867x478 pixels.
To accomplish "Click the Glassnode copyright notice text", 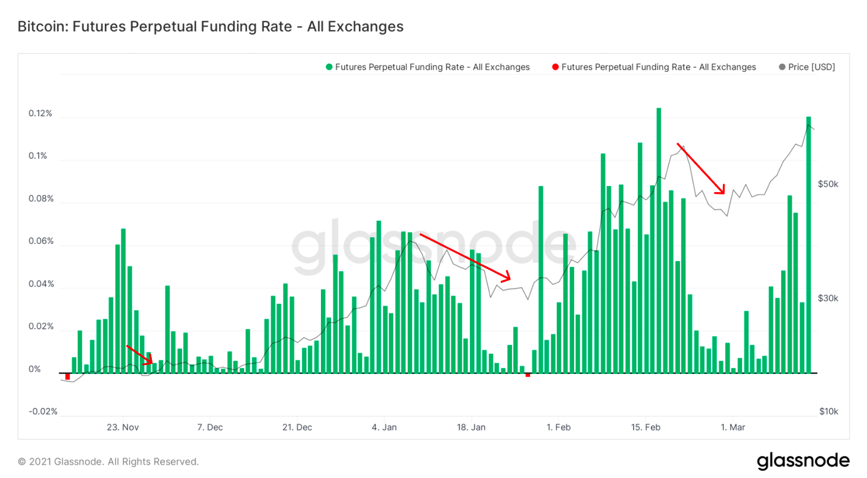I will (108, 461).
